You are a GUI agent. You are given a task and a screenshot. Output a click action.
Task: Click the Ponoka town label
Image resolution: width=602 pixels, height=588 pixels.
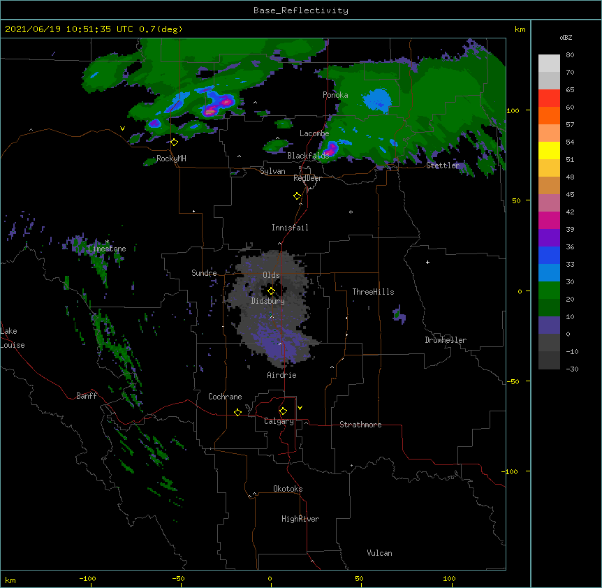pyautogui.click(x=335, y=95)
